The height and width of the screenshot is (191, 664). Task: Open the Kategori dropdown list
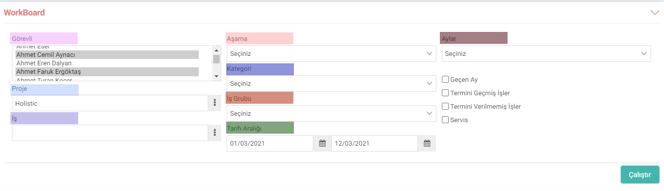coord(331,84)
